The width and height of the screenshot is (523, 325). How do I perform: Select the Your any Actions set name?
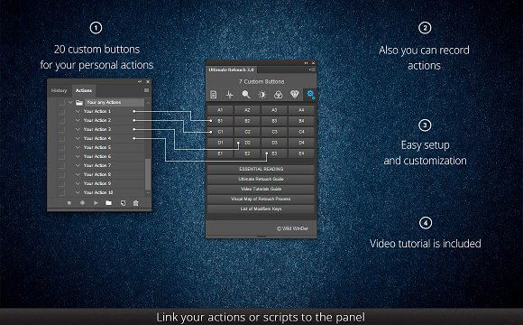click(x=104, y=102)
